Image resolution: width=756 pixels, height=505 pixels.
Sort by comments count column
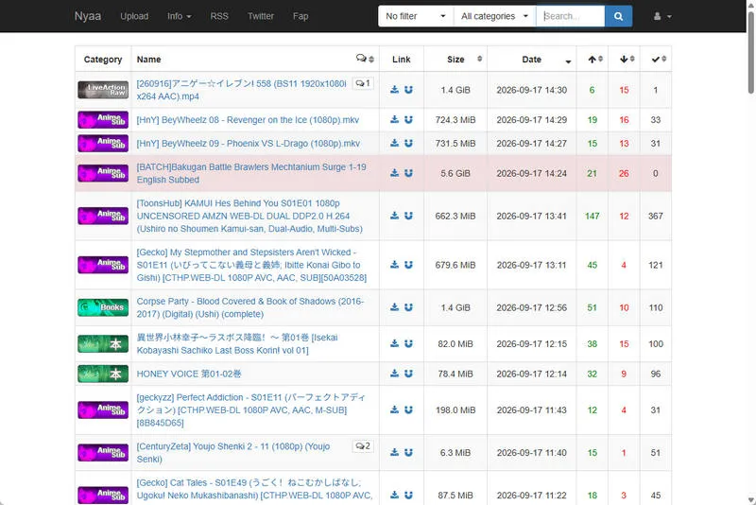click(x=365, y=59)
